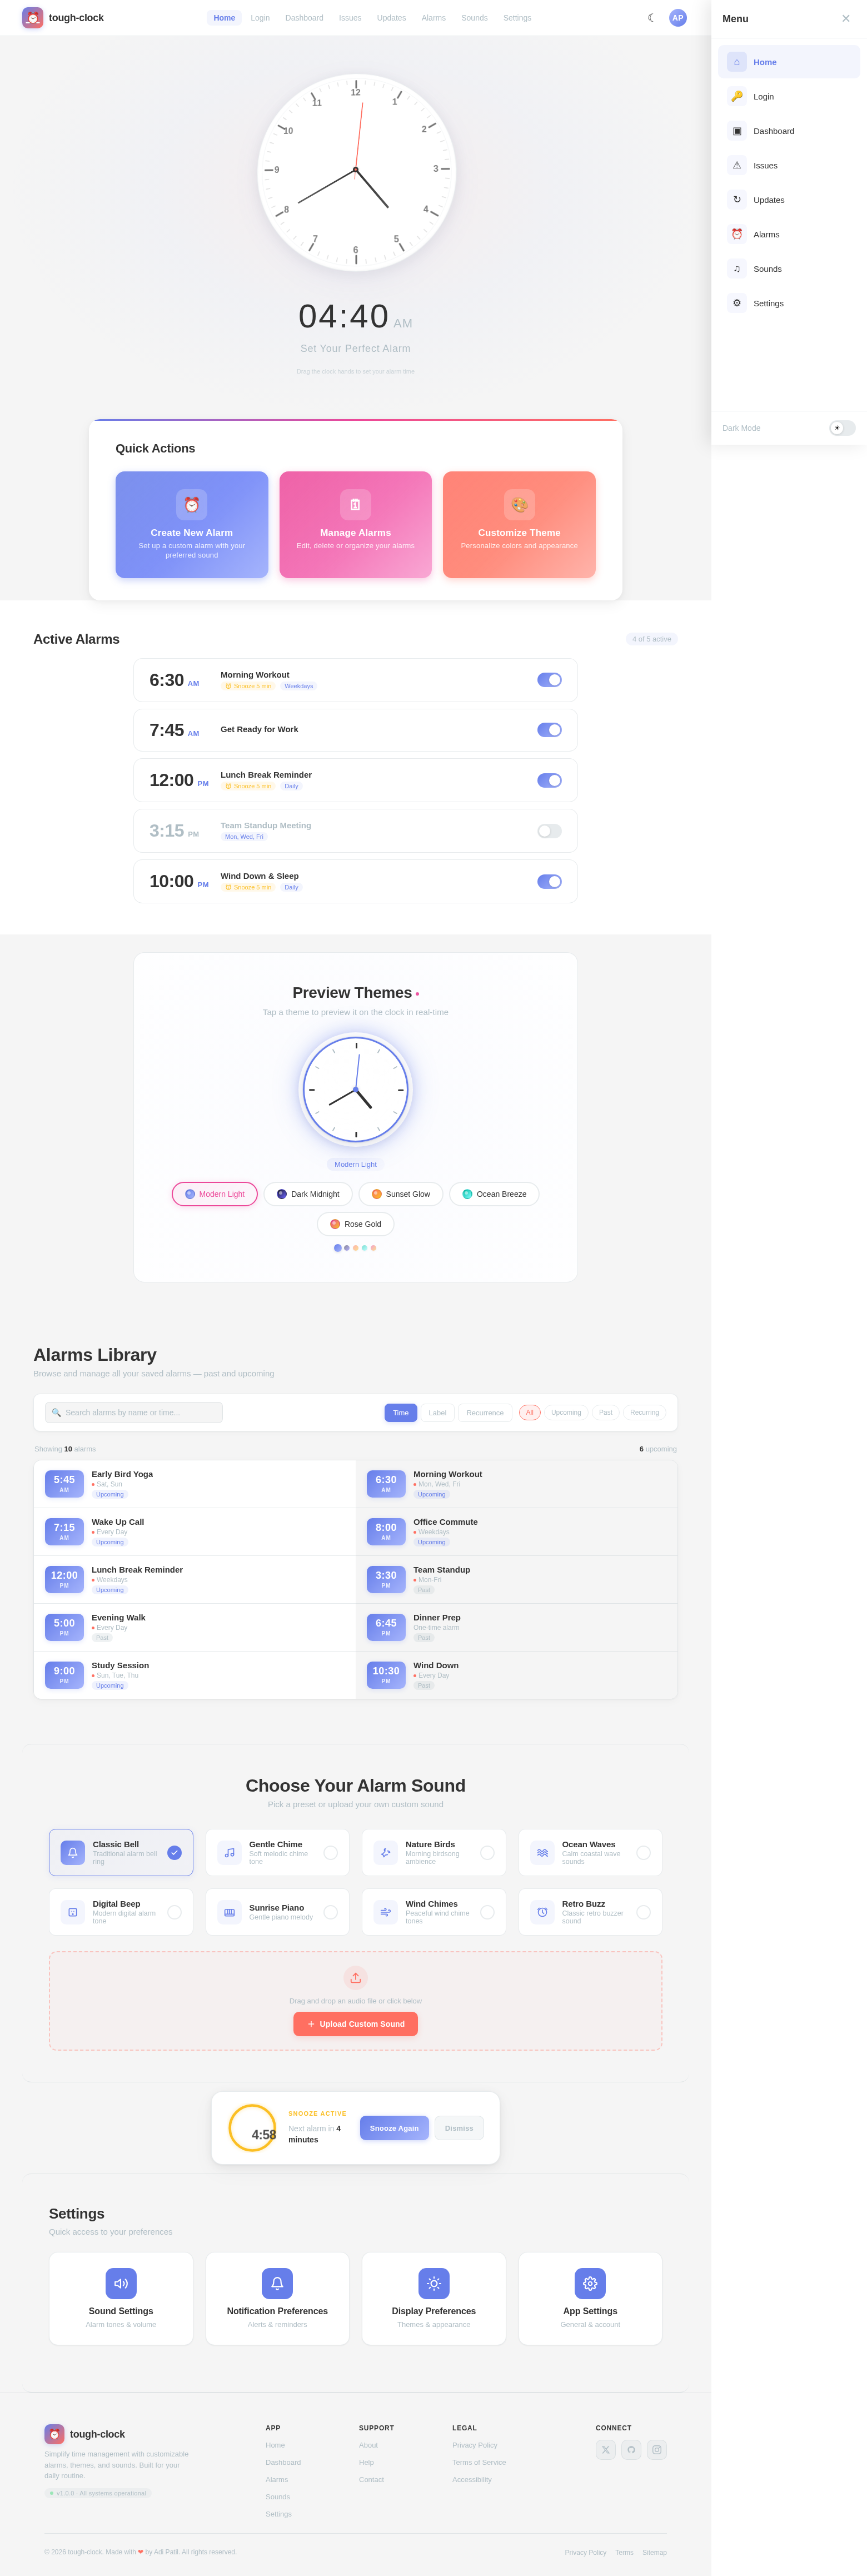Click the Snooze Again button

click(x=394, y=2128)
